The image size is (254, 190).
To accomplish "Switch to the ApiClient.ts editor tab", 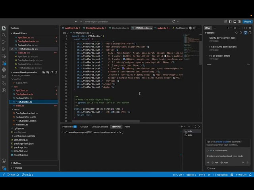I will (x=71, y=28).
